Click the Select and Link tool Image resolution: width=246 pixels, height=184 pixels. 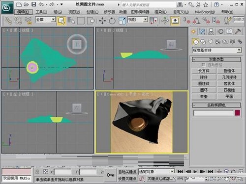point(8,21)
